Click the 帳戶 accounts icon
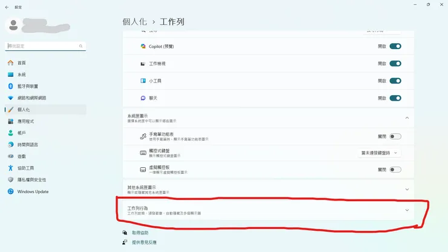Viewport: 448px width, 252px height. (x=10, y=133)
